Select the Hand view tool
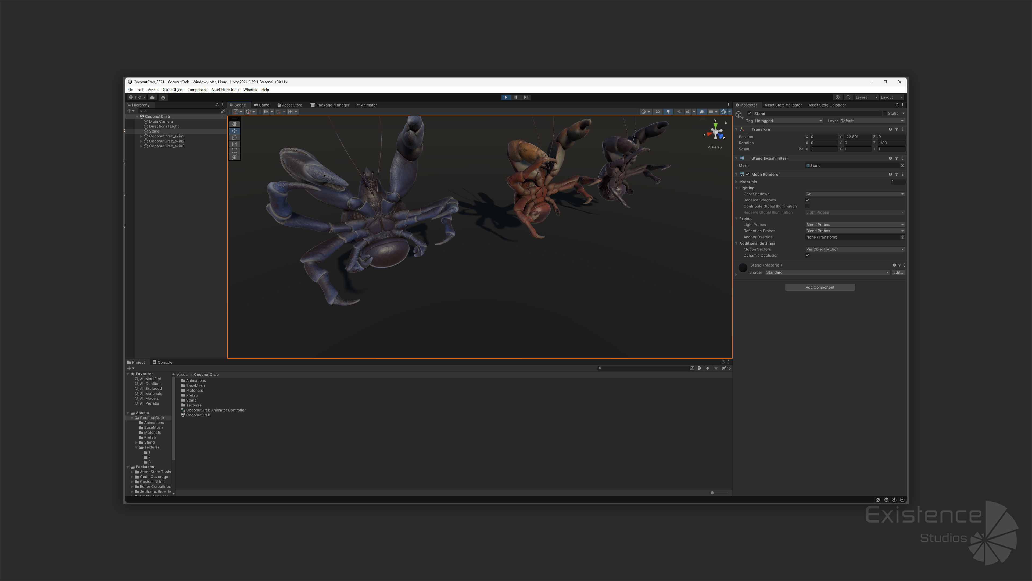The height and width of the screenshot is (581, 1032). click(x=234, y=124)
